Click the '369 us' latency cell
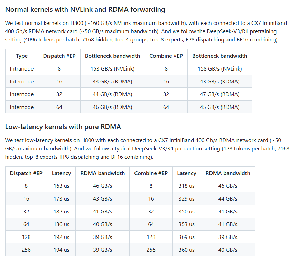Screen dimensions: 298x259 pyautogui.click(x=187, y=237)
